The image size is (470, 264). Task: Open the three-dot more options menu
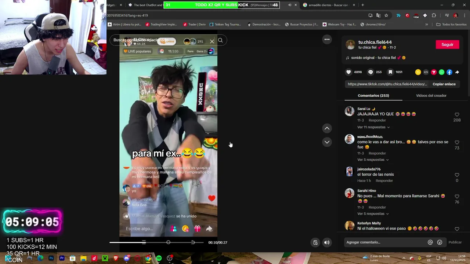pos(327,39)
